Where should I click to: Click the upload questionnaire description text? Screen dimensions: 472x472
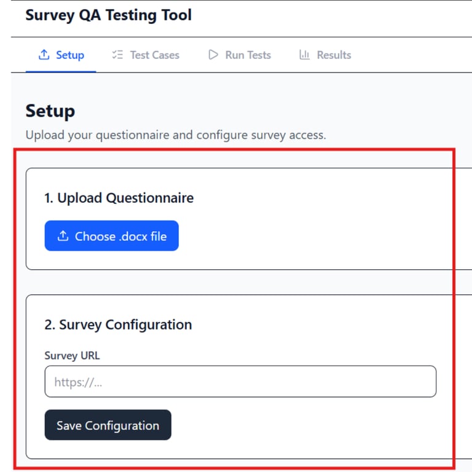[x=176, y=135]
